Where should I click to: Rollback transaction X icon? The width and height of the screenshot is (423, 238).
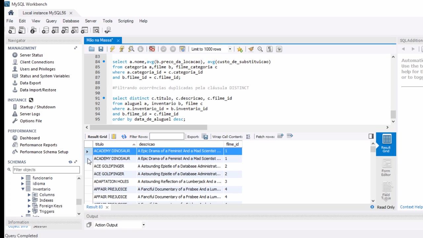pos(173,49)
